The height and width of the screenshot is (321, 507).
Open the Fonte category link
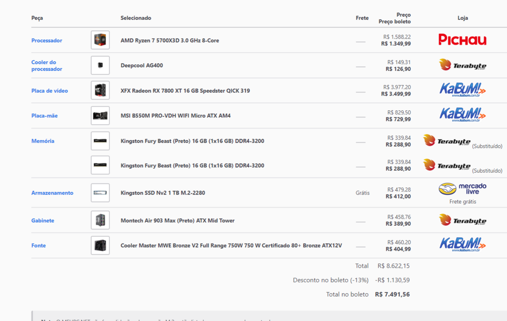[x=39, y=246]
